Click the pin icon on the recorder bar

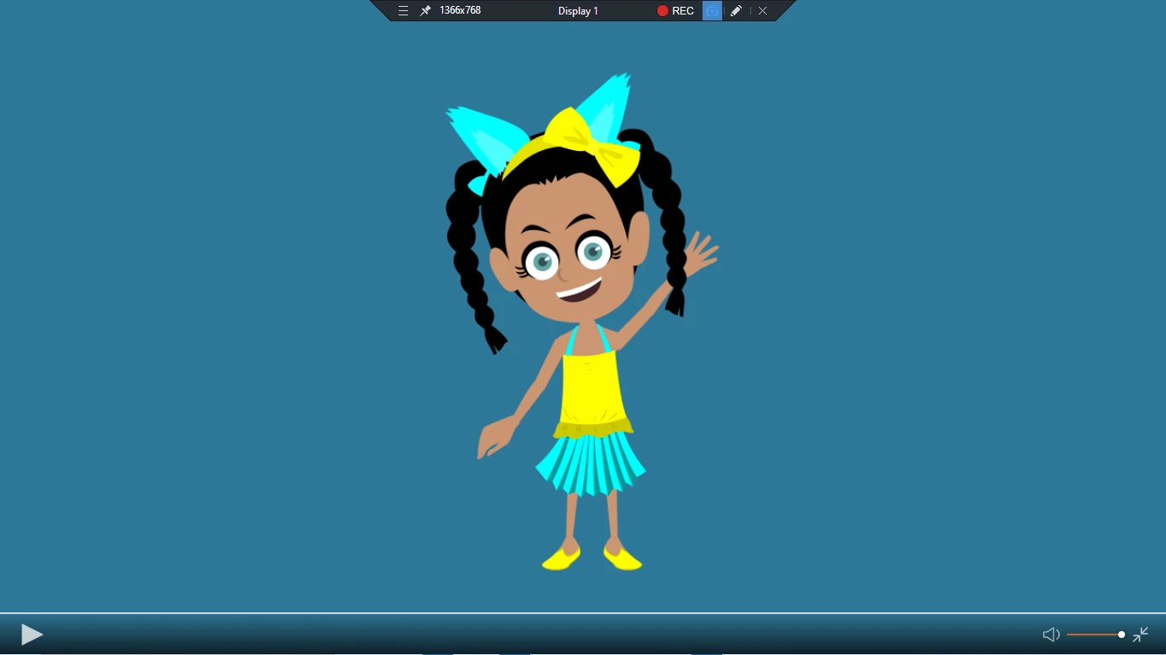tap(424, 10)
